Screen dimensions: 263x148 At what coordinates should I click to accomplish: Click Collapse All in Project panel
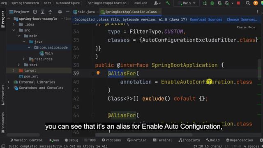(50, 12)
